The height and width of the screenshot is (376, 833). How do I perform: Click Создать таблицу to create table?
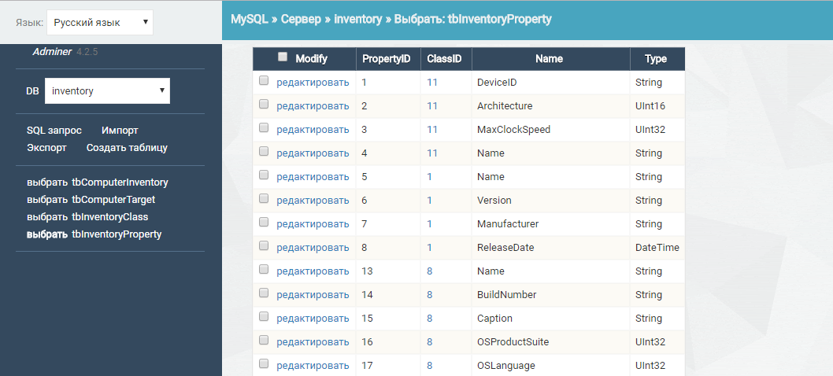[x=127, y=147]
